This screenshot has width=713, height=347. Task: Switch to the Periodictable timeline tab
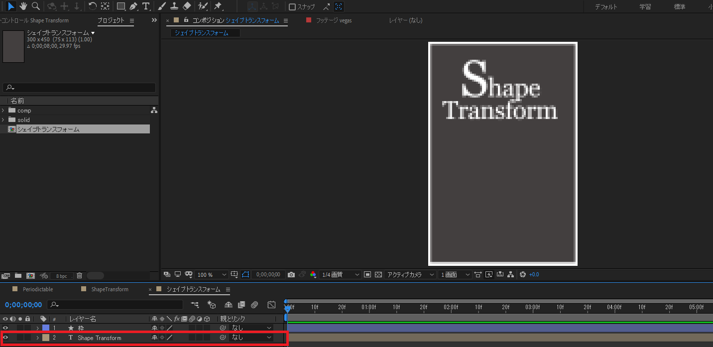pyautogui.click(x=38, y=289)
